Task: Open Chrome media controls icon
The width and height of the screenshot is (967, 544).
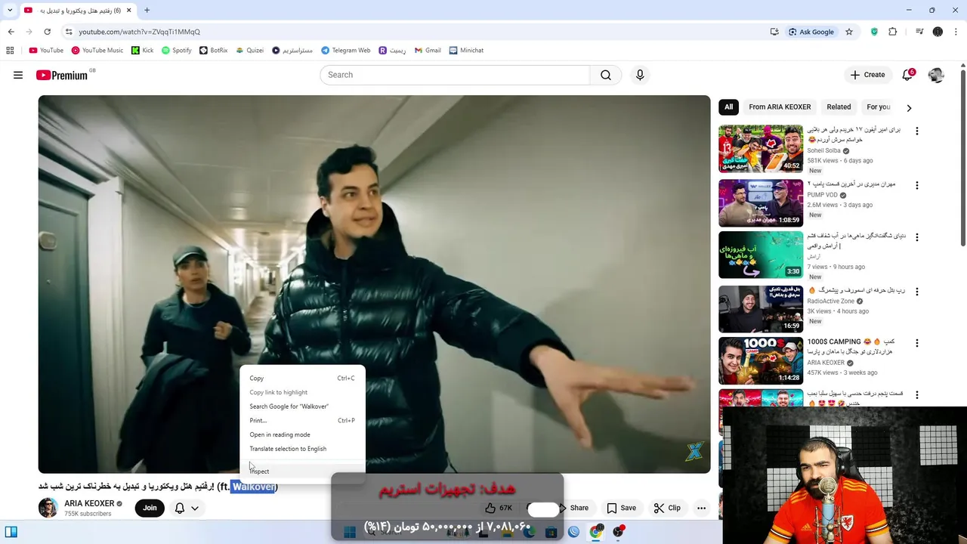Action: point(919,32)
